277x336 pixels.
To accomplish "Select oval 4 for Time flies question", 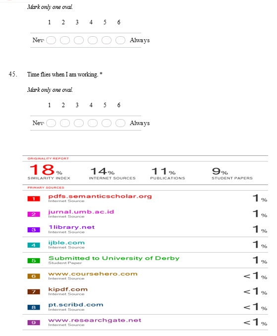I will (x=93, y=123).
